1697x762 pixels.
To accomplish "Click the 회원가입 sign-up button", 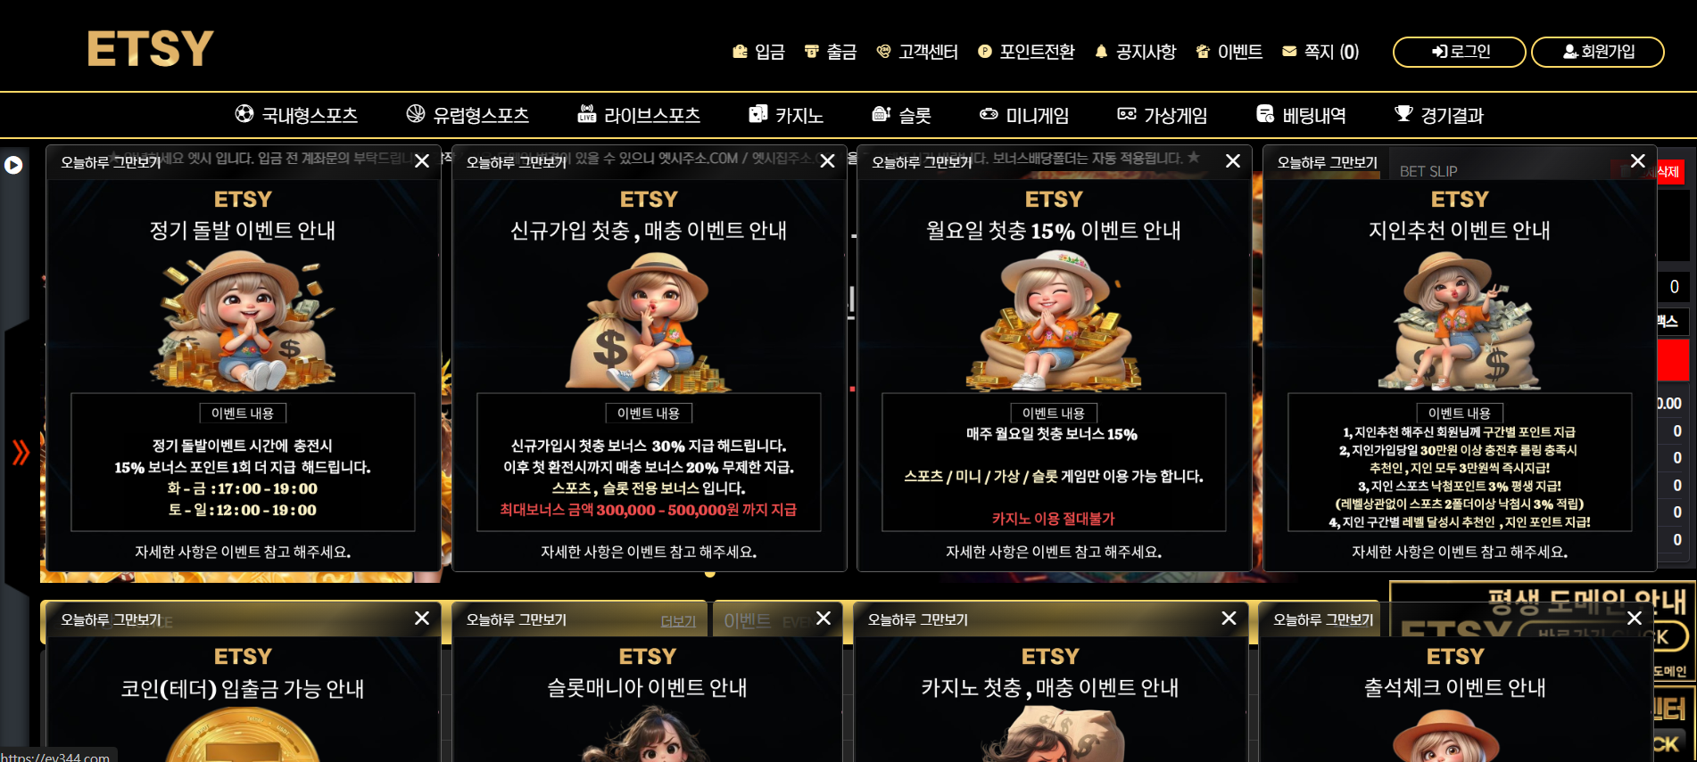I will click(1598, 52).
